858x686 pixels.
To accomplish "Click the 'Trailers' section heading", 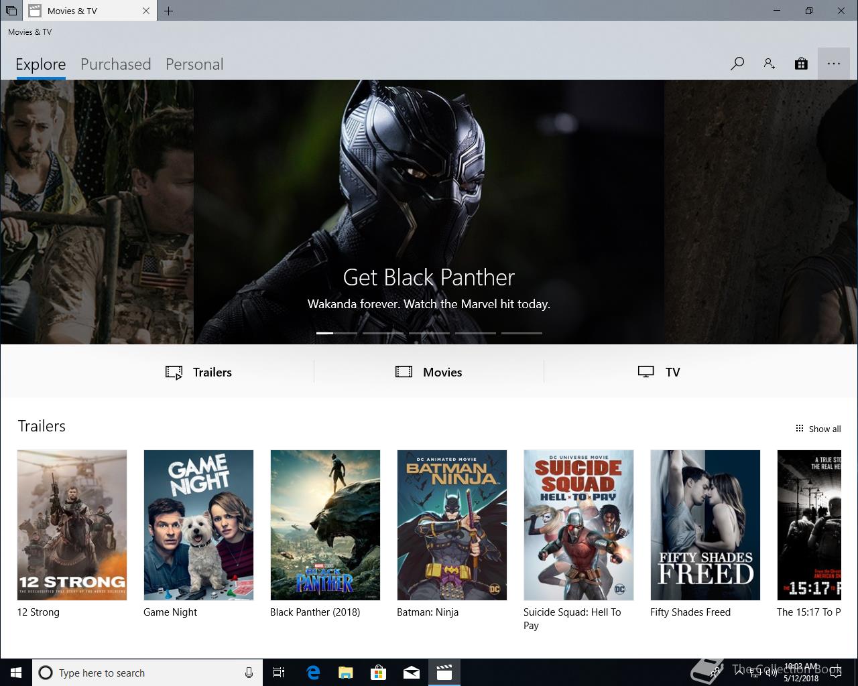I will [x=42, y=426].
